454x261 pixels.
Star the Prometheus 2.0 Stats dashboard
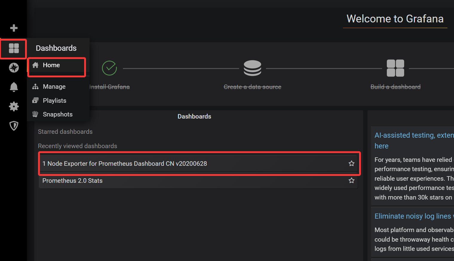click(352, 180)
